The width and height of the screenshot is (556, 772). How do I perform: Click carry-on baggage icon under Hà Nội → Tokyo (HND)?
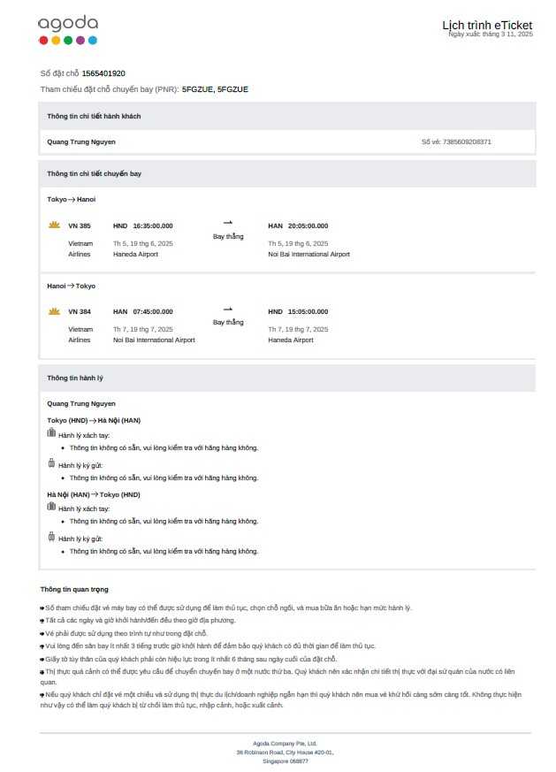[51, 507]
